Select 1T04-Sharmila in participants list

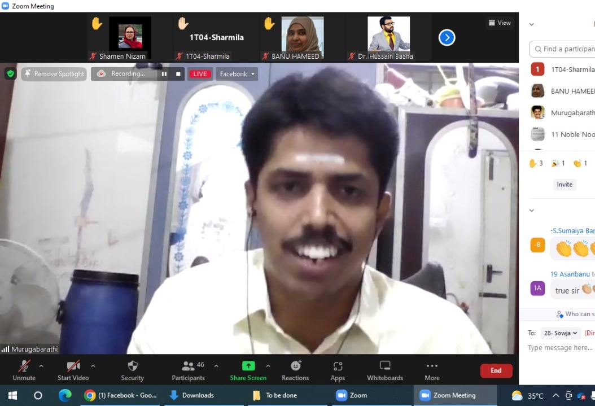[562, 69]
